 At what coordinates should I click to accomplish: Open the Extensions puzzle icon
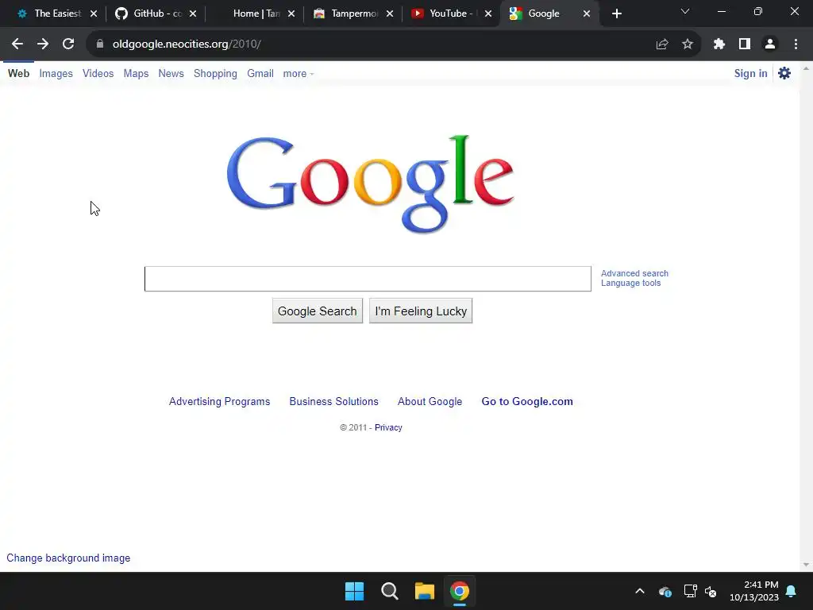(719, 44)
